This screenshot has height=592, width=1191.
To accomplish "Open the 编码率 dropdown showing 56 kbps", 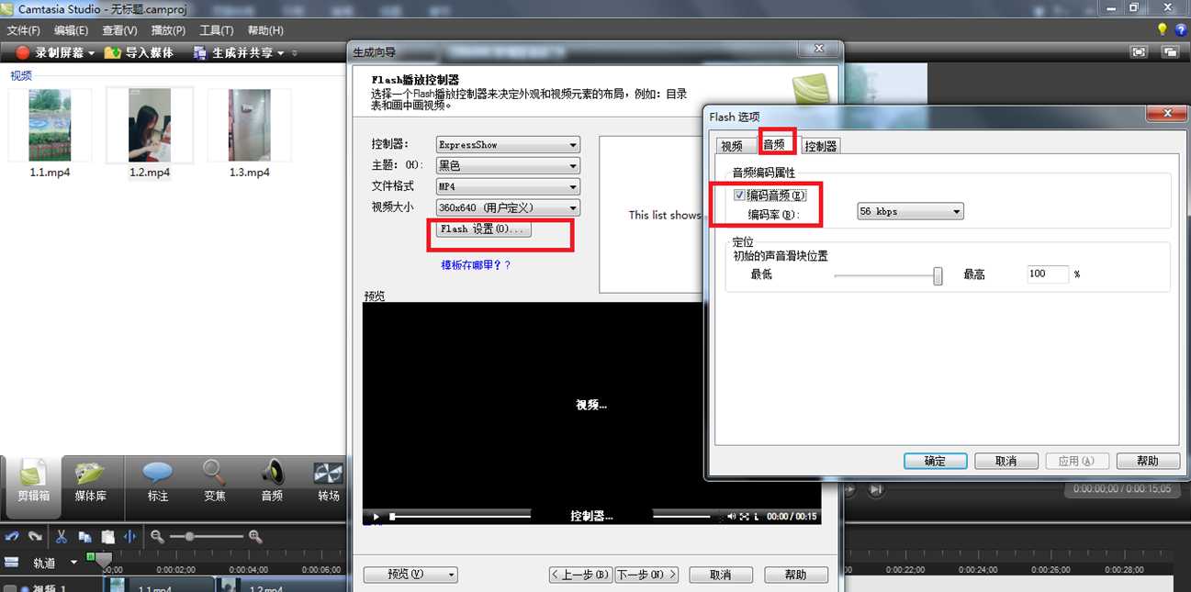I will click(x=910, y=212).
